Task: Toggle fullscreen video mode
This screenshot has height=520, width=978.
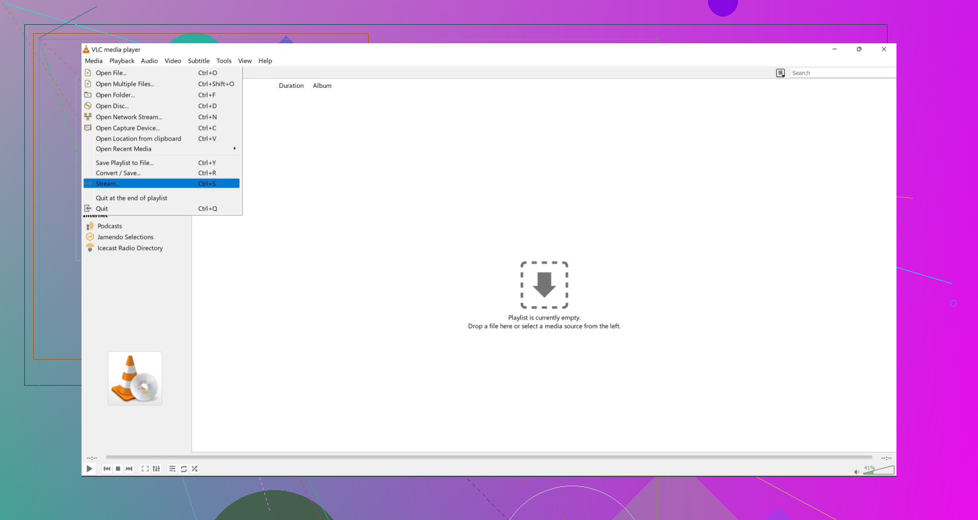Action: point(145,468)
